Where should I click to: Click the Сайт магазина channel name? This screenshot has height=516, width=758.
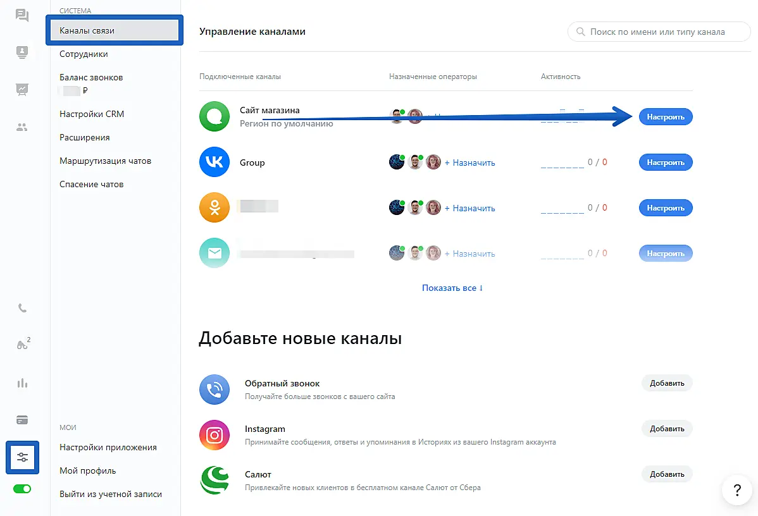click(x=270, y=110)
